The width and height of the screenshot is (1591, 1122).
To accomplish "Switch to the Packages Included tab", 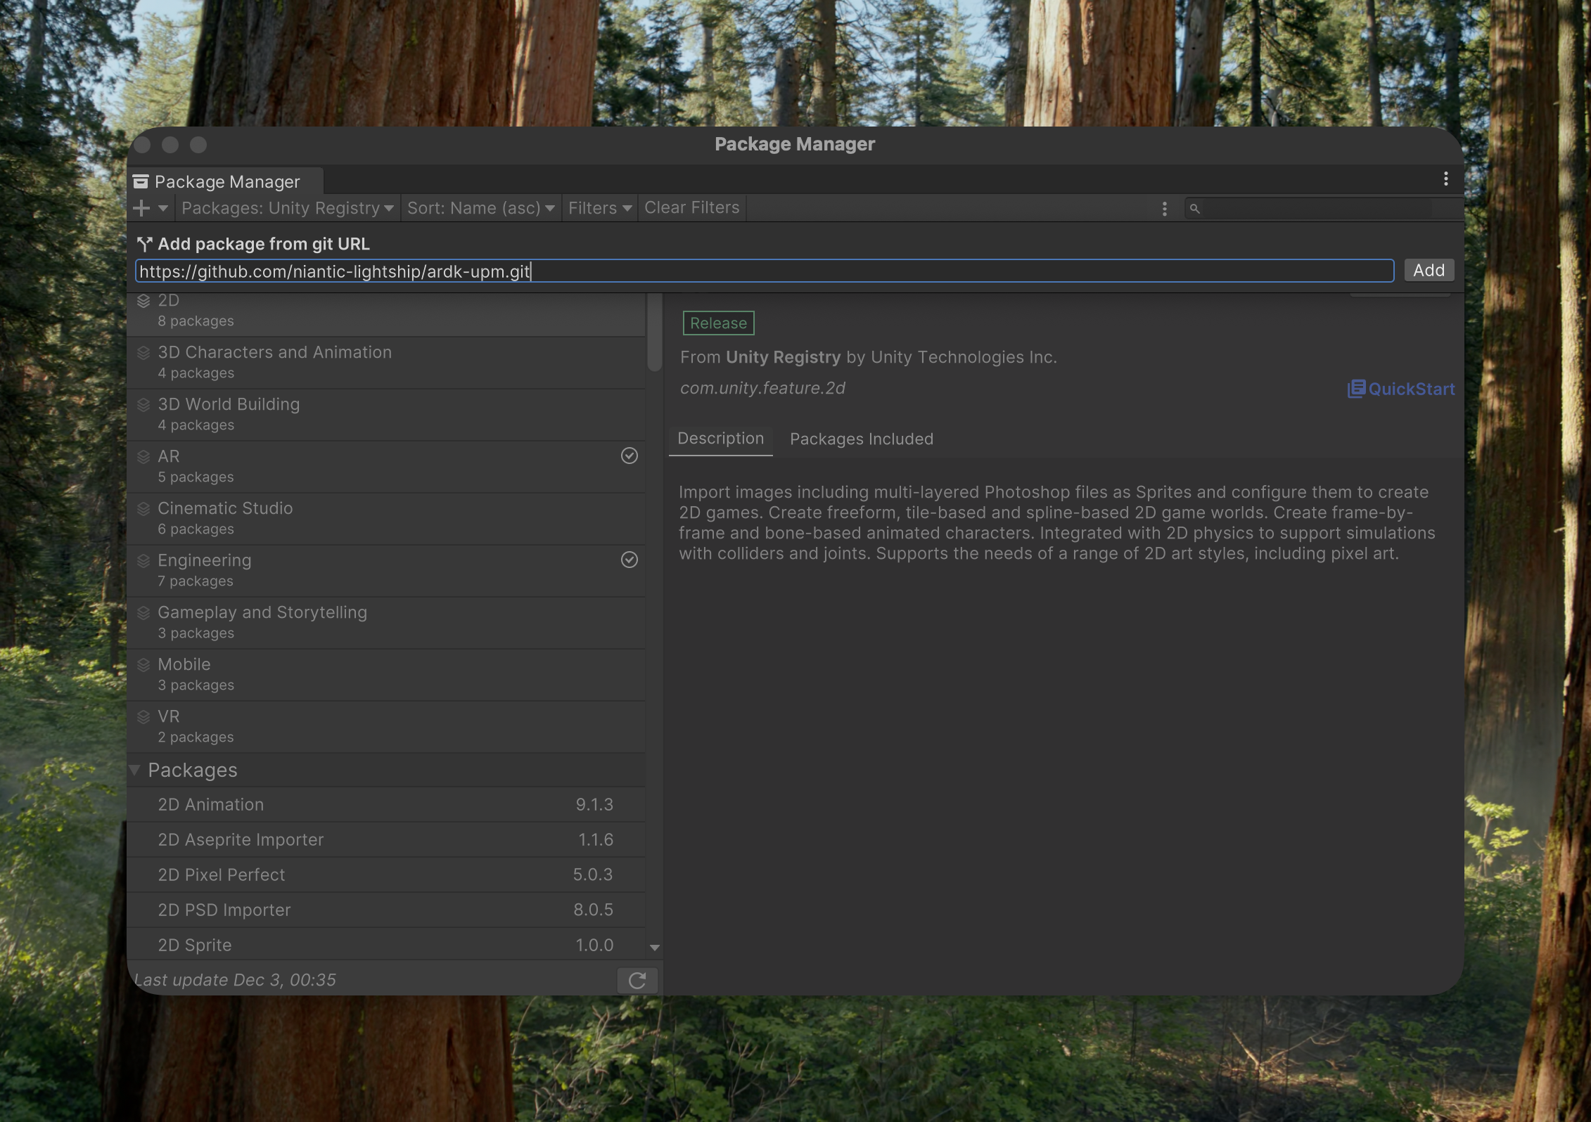I will tap(862, 439).
